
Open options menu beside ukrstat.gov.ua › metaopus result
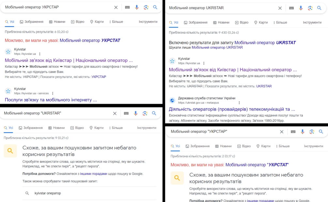(239, 103)
